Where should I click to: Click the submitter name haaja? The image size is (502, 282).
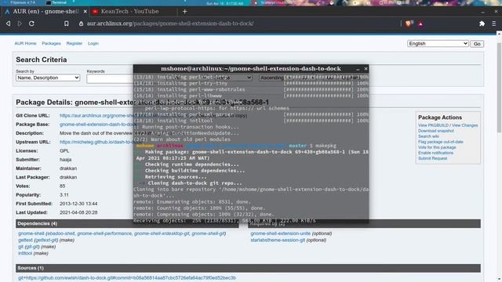pos(65,160)
